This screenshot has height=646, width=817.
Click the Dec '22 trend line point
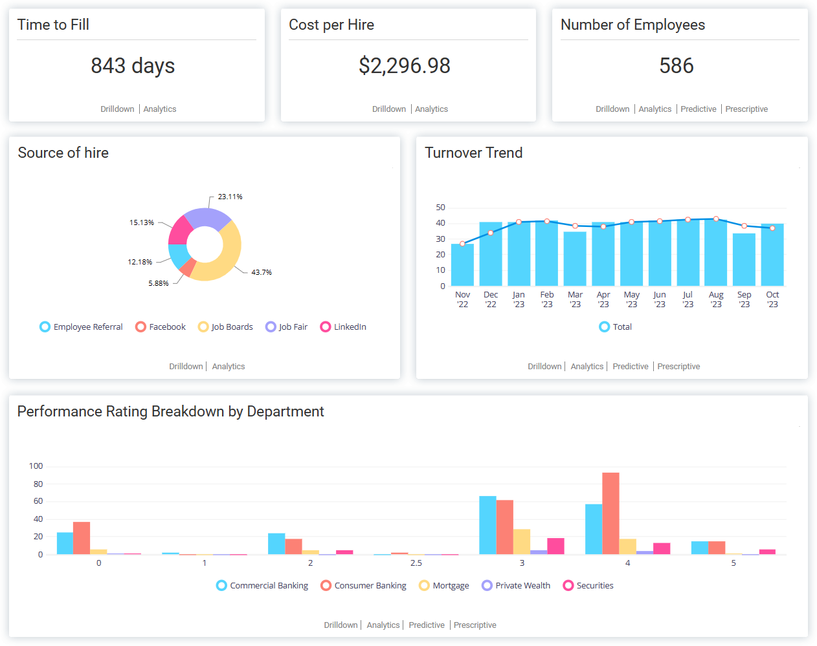tap(491, 233)
